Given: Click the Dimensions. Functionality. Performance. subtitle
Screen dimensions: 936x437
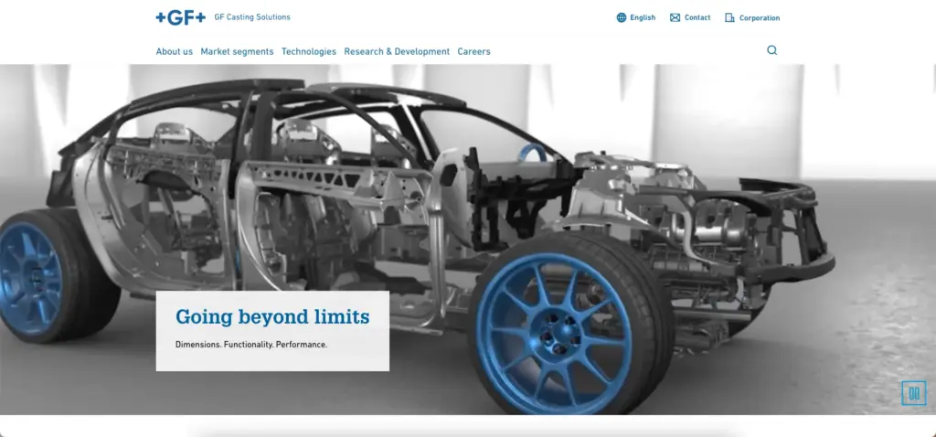Looking at the screenshot, I should coord(251,345).
